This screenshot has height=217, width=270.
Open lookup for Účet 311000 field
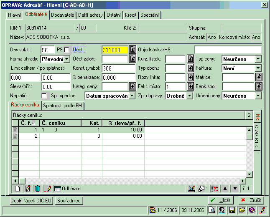coord(132,50)
